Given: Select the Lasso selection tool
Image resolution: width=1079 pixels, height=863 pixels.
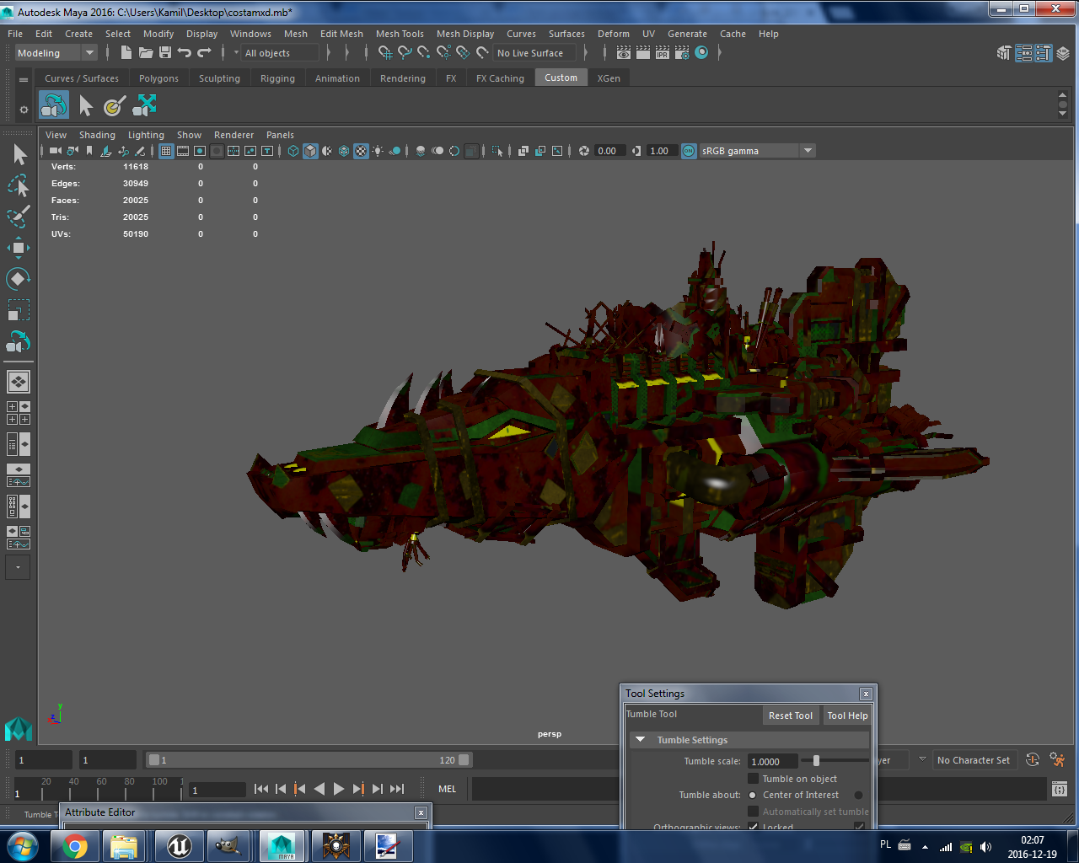Looking at the screenshot, I should [x=19, y=185].
